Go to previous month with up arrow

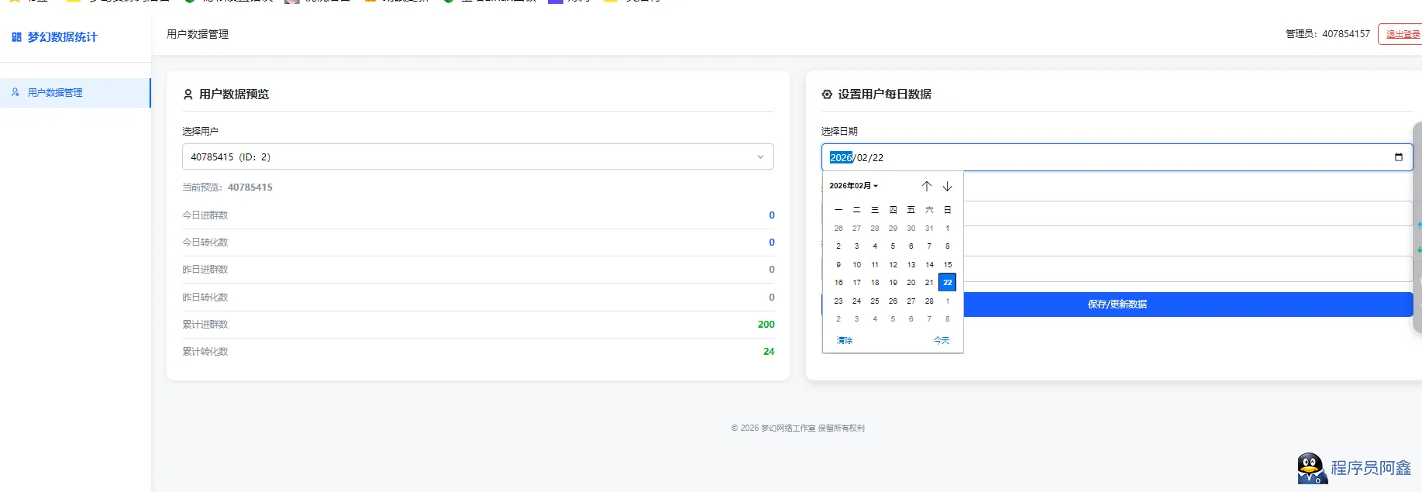[926, 186]
